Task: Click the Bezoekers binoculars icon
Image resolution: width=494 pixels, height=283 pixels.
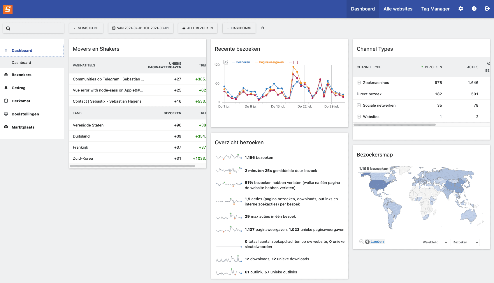Action: click(x=6, y=75)
